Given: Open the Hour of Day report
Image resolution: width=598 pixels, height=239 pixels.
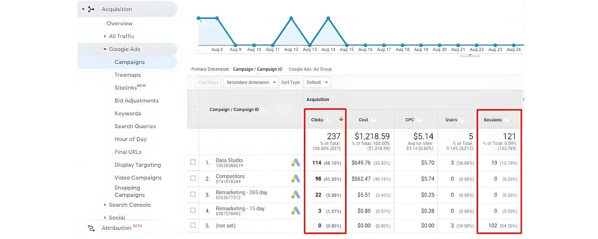Looking at the screenshot, I should coord(131,139).
